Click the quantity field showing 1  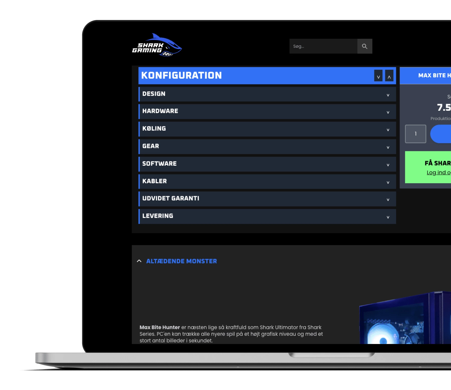point(415,134)
